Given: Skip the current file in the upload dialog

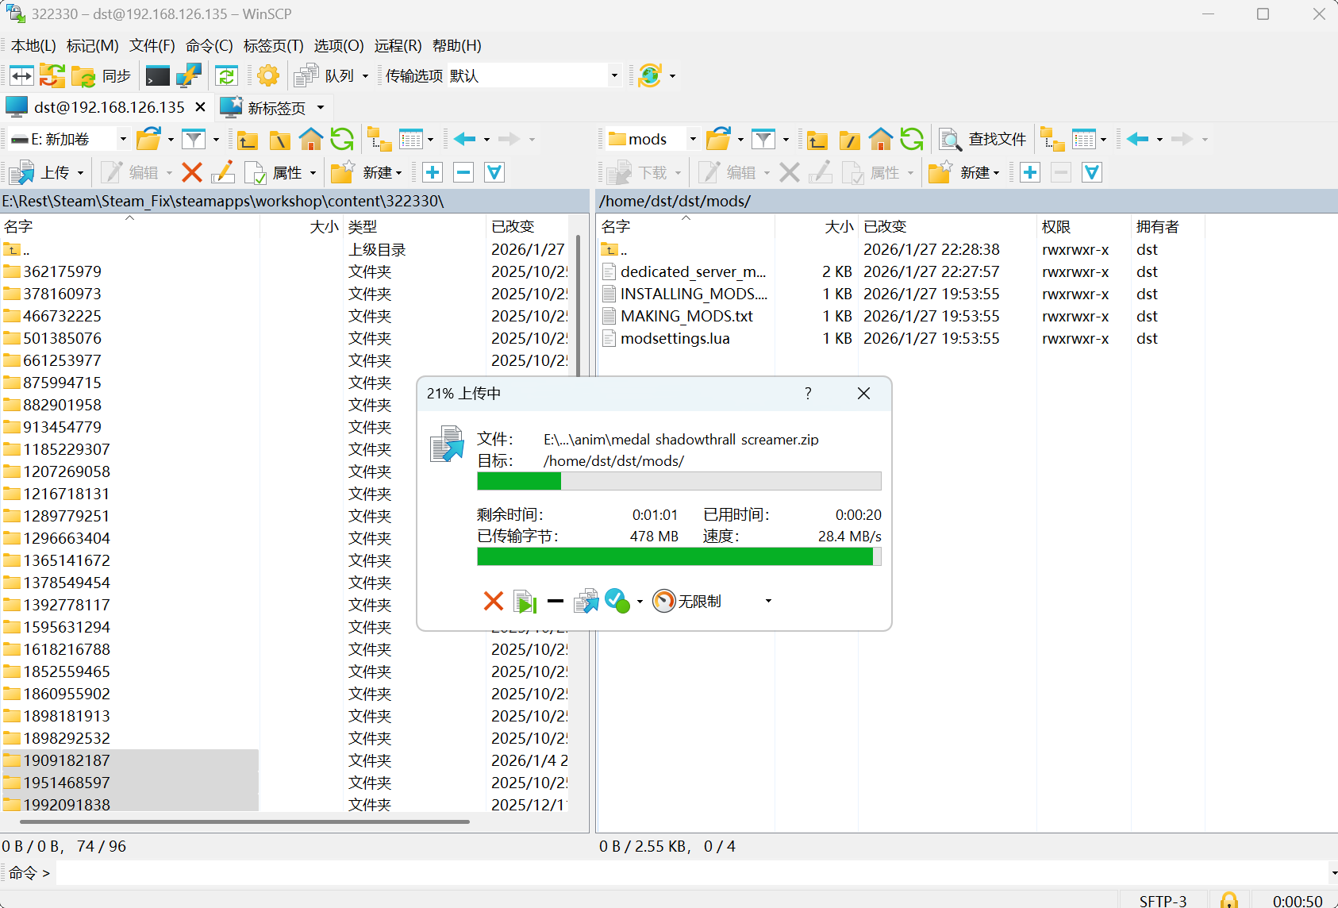Looking at the screenshot, I should pyautogui.click(x=525, y=602).
